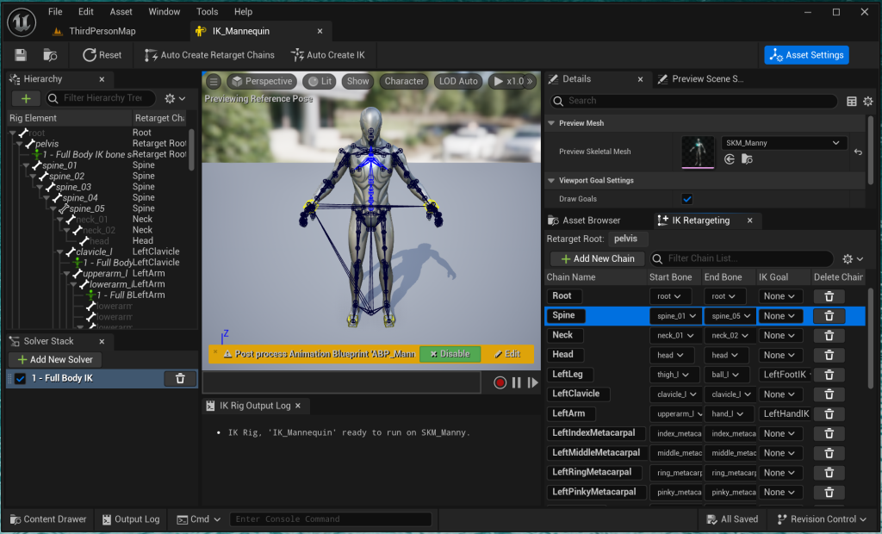Viewport: 882px width, 534px height.
Task: Delete the Full Body IK solver
Action: pyautogui.click(x=180, y=379)
